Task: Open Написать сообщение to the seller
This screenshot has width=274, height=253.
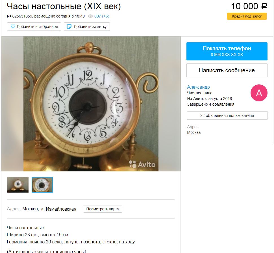Action: tap(227, 70)
